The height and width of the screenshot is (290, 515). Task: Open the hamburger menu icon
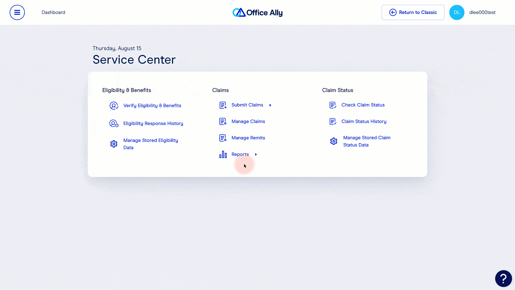tap(17, 12)
